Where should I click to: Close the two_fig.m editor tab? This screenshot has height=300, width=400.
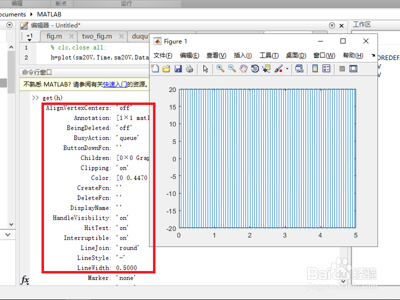pyautogui.click(x=121, y=36)
